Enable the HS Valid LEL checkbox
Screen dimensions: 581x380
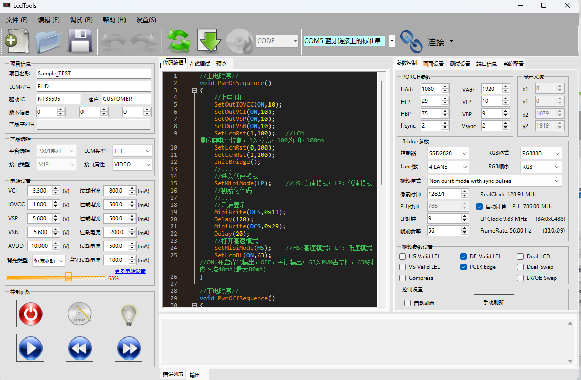coord(403,256)
